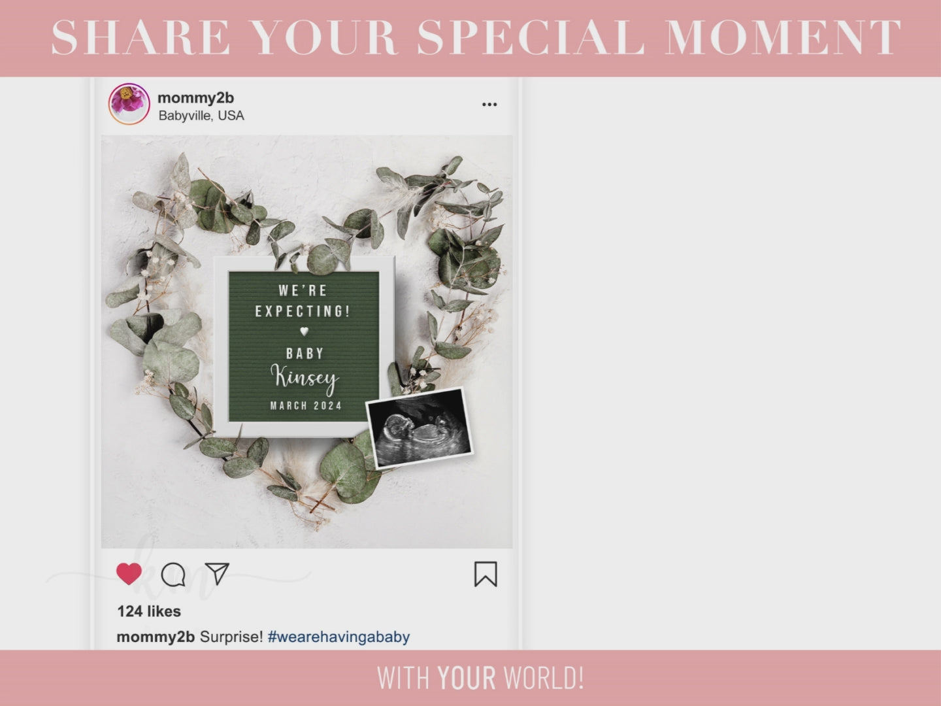Open mommy2b username in post header
This screenshot has width=941, height=706.
tap(195, 97)
